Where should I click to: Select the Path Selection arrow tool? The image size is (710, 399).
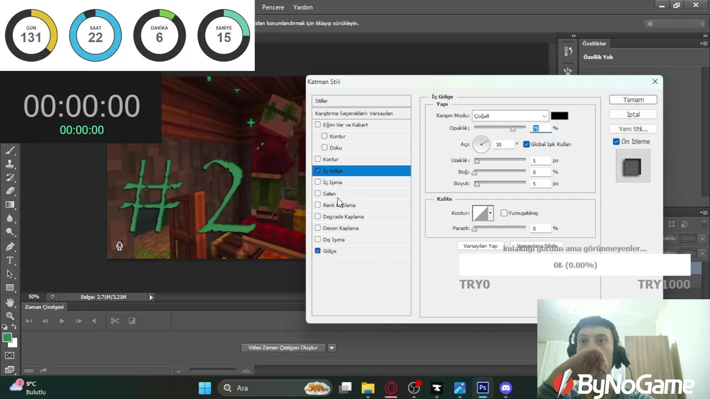click(x=10, y=274)
